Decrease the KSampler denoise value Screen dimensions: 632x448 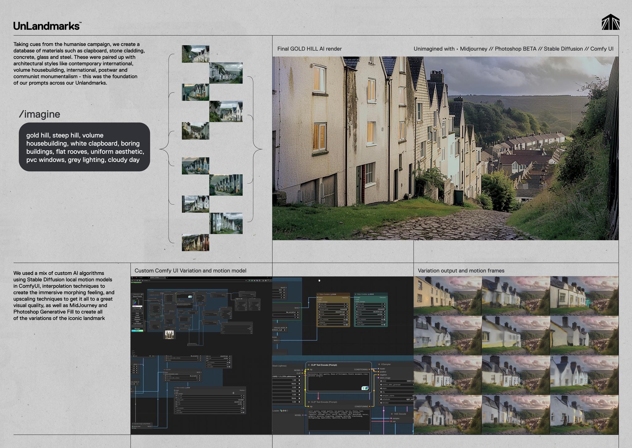381,403
